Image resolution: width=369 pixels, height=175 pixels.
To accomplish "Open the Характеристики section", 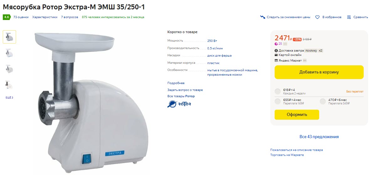I will 45,17.
